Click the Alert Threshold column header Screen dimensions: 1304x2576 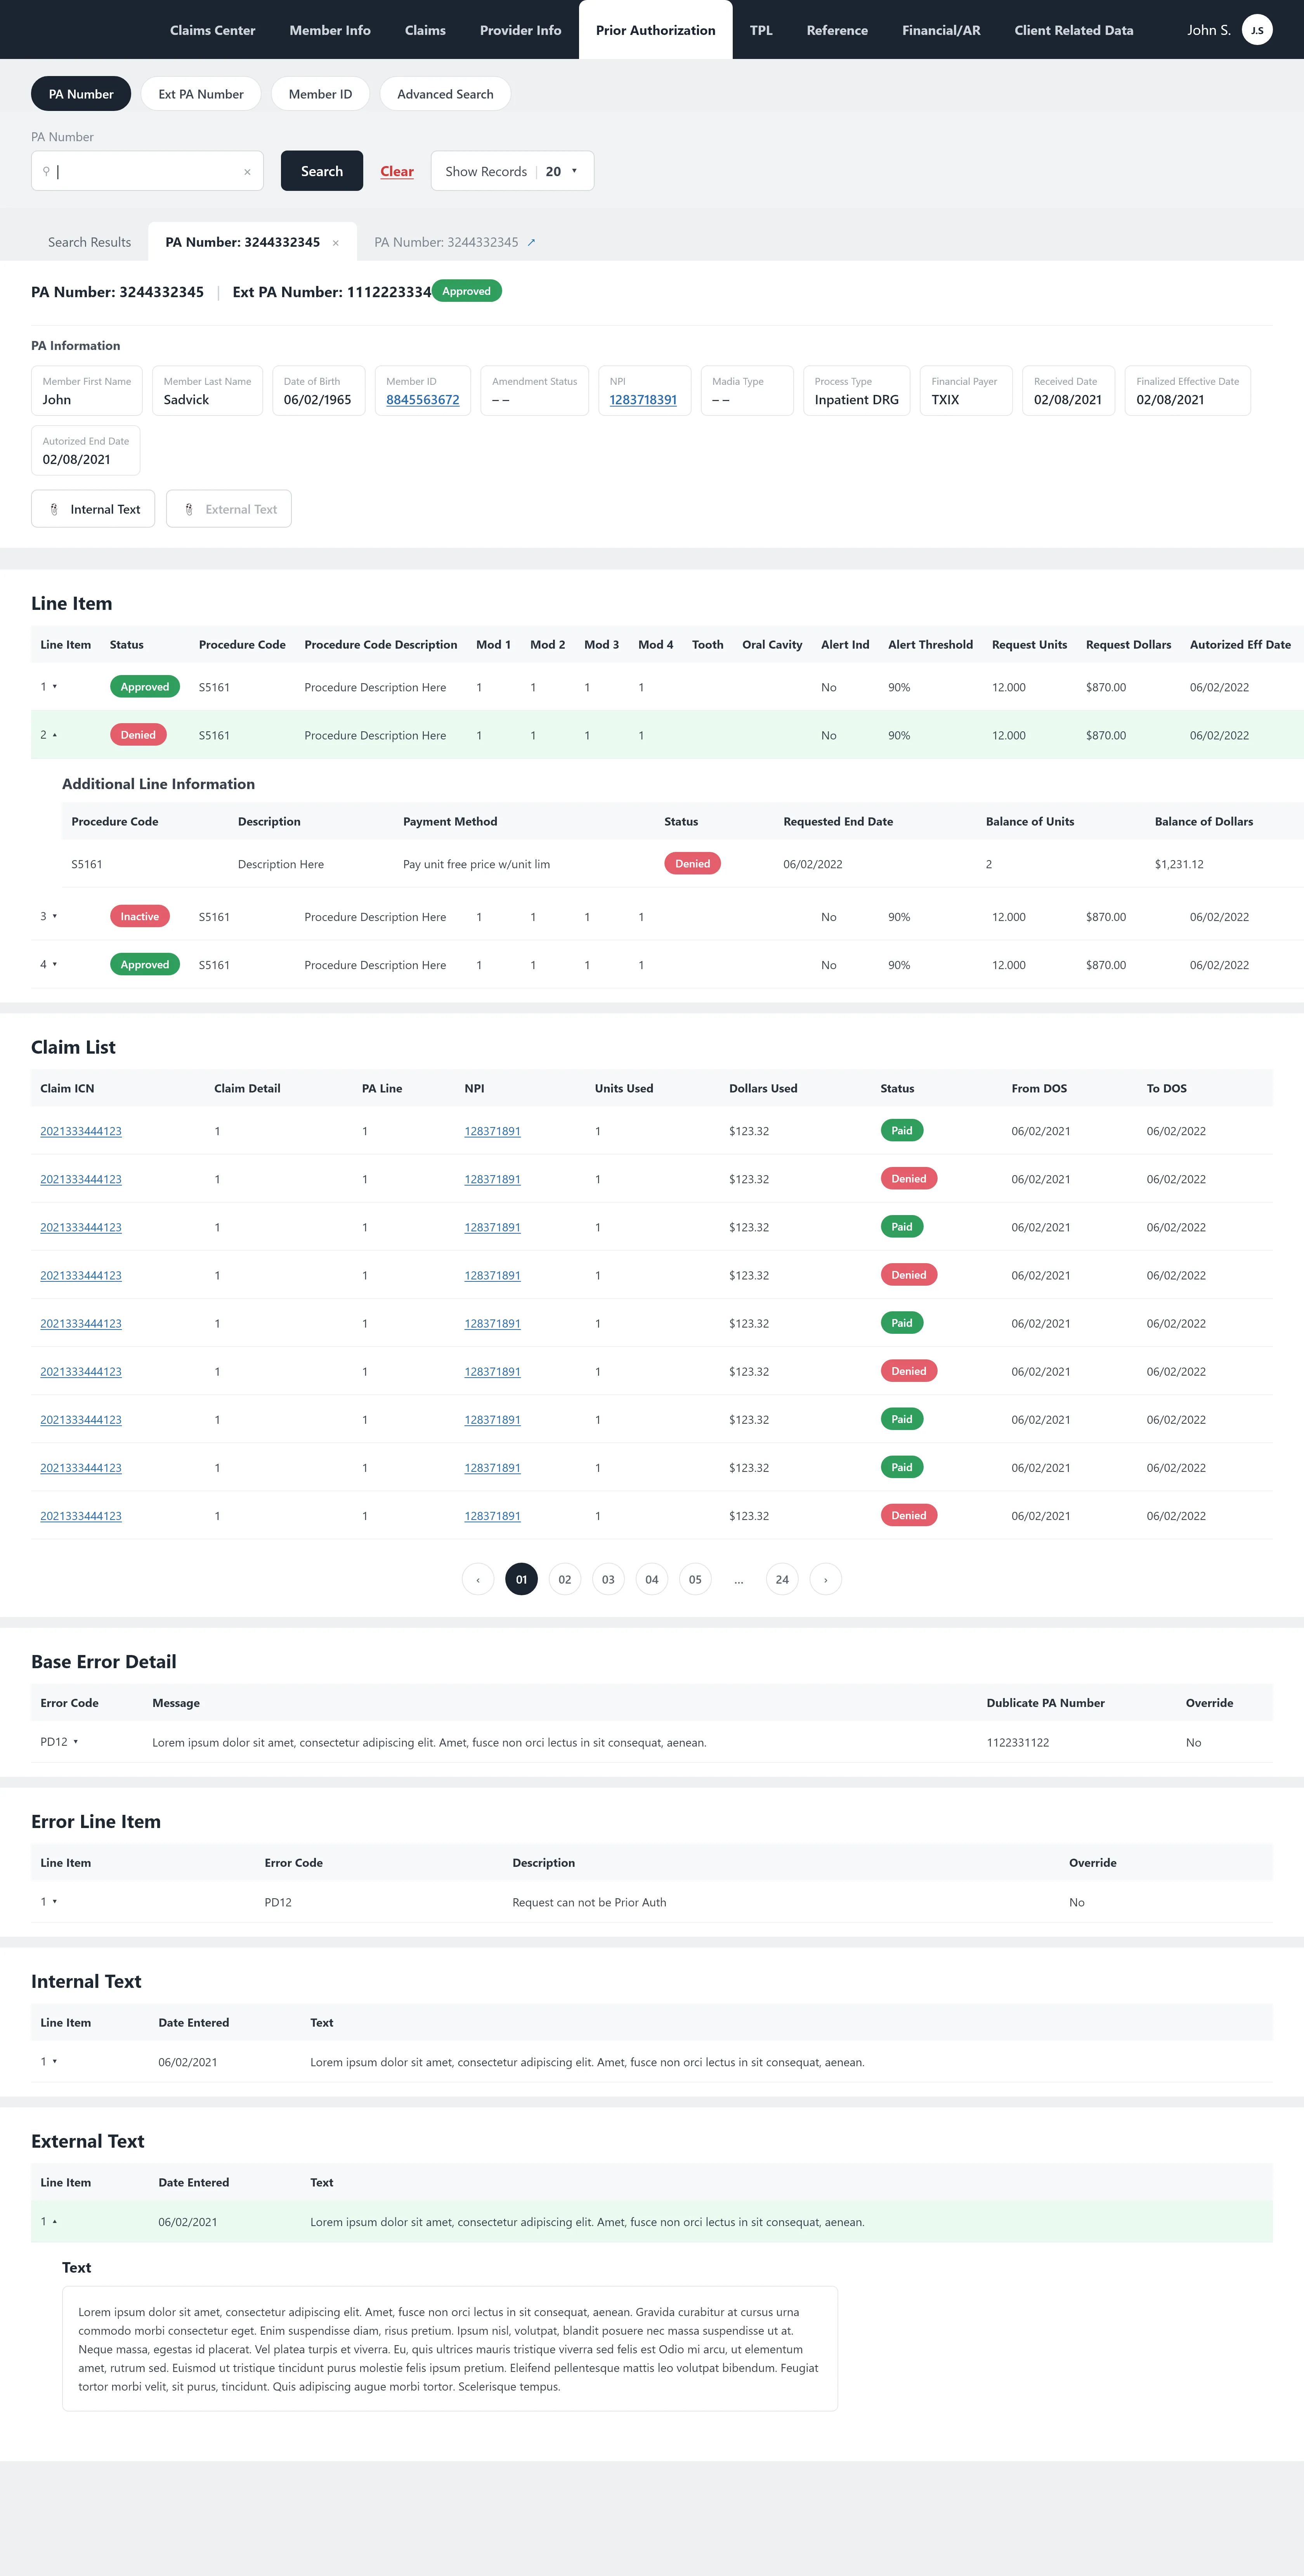coord(930,645)
